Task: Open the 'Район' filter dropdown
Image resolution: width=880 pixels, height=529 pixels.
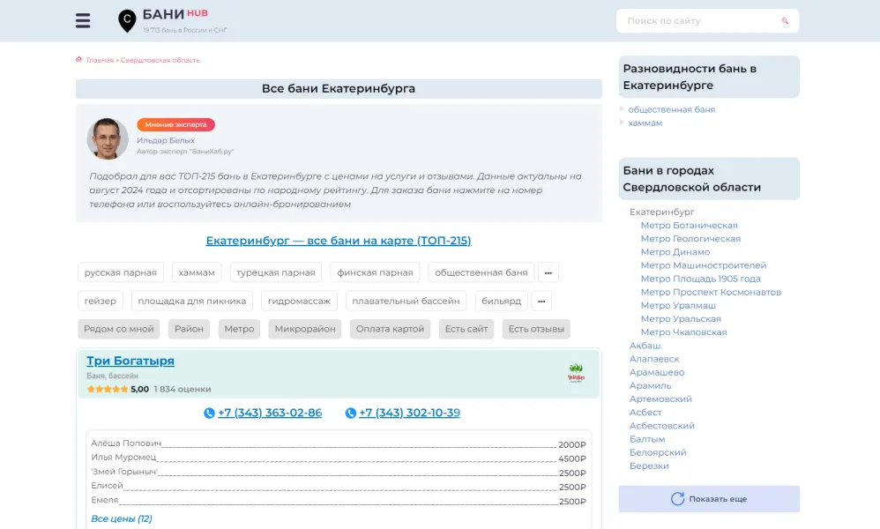Action: (189, 329)
